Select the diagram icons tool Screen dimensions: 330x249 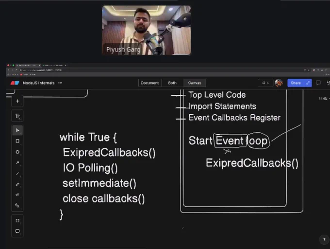point(17,205)
